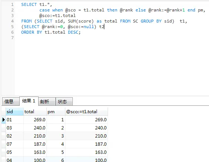Select the row indicator arrow for sid 01
The width and height of the screenshot is (209, 162).
[x=4, y=120]
